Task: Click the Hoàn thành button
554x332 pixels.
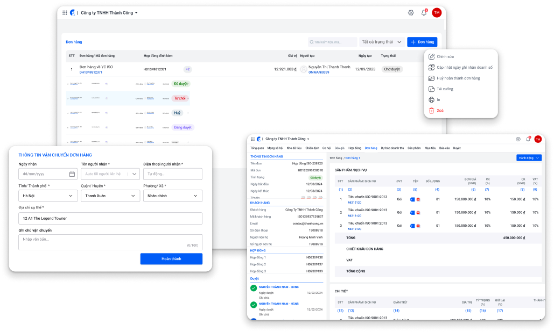Action: tap(171, 259)
